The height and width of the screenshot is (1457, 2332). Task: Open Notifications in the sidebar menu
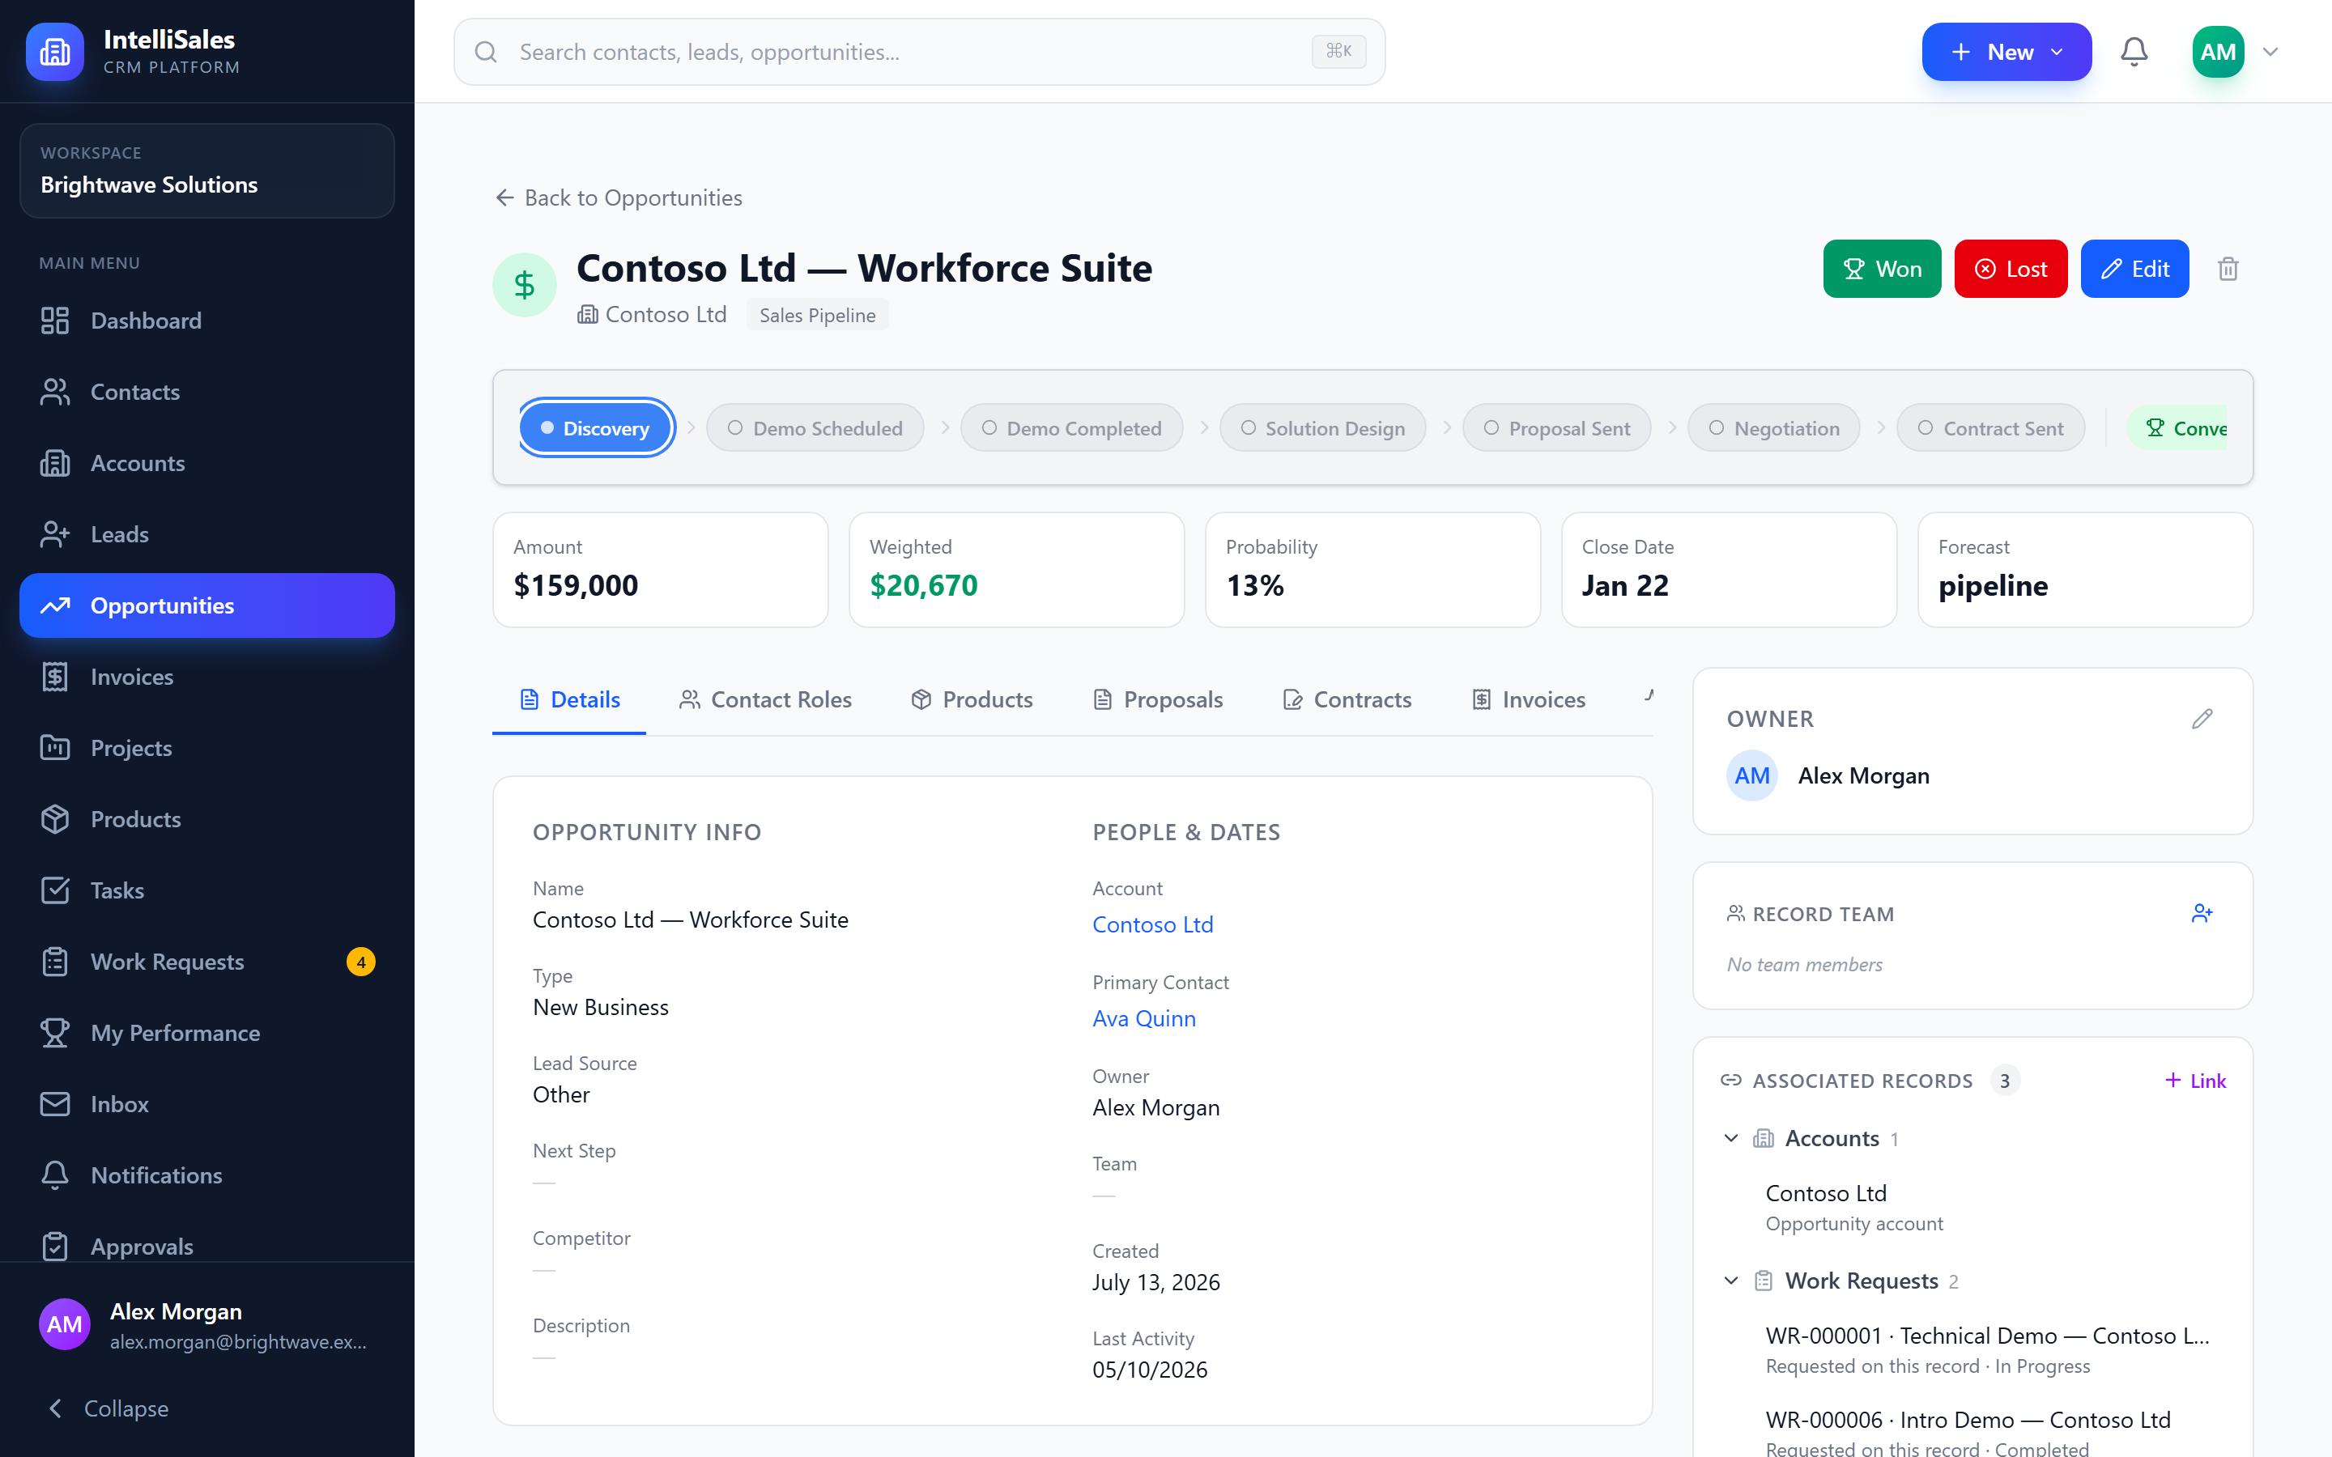[207, 1177]
